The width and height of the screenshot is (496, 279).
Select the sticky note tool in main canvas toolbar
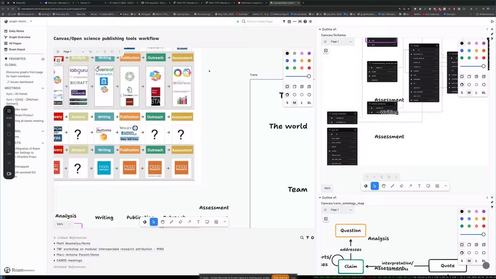(x=207, y=222)
